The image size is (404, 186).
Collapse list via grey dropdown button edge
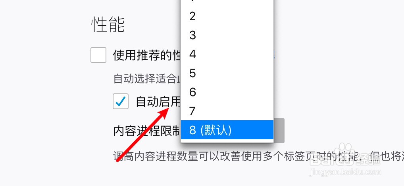[279, 131]
